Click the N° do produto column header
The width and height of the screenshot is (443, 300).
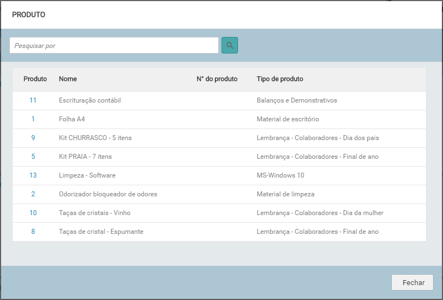(217, 79)
